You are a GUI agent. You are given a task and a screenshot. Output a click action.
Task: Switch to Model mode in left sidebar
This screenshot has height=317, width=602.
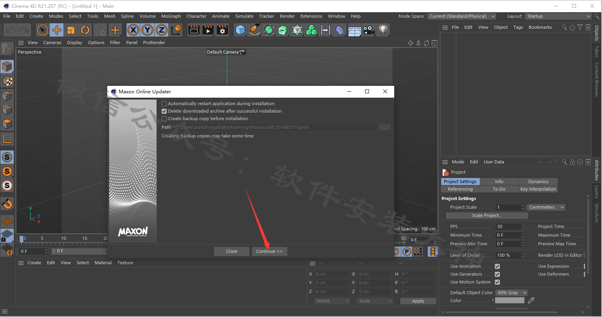point(7,67)
